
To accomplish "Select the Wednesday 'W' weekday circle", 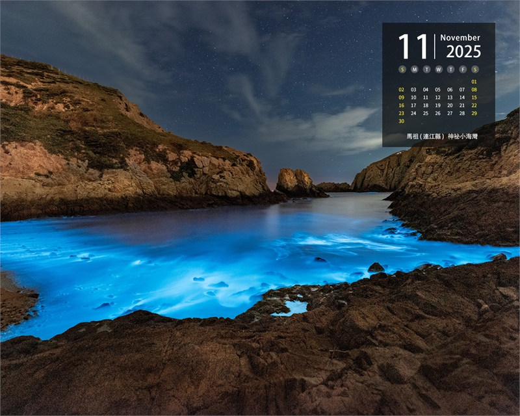I will 438,70.
